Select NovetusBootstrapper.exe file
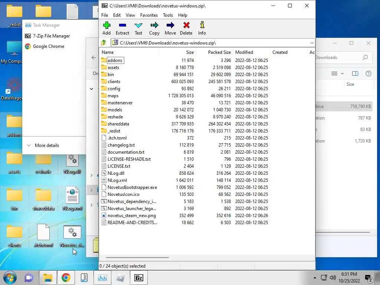Viewport: 380px width, 285px height. click(x=185, y=187)
